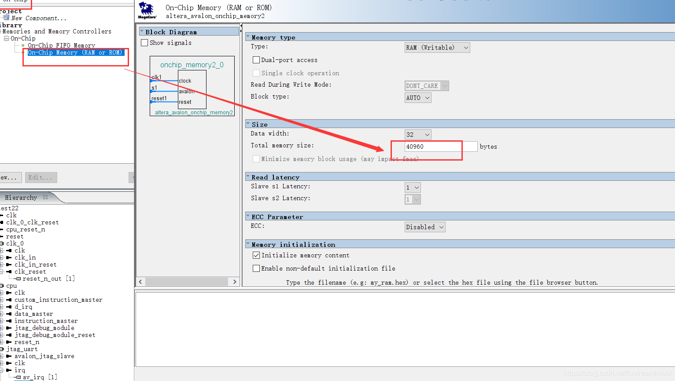
Task: Select On-Chip FIFO Memory item
Action: click(61, 45)
